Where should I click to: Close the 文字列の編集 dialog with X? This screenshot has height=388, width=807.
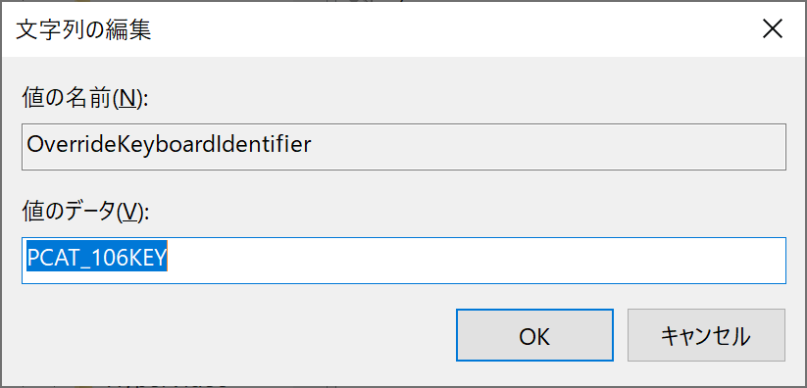click(x=773, y=29)
